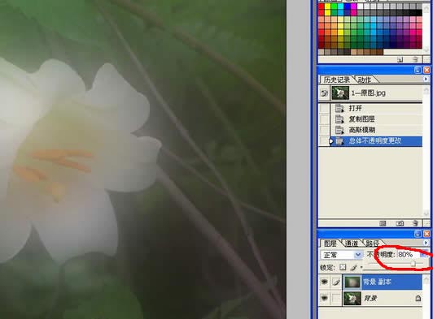Screen dimensions: 433x319
Task: Set history brush source on 1—原图.jpg snapshot
Action: tap(324, 93)
